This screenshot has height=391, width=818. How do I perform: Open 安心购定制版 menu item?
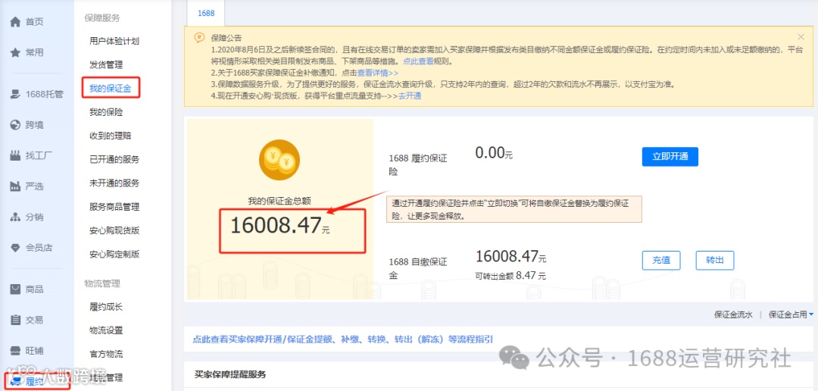114,255
